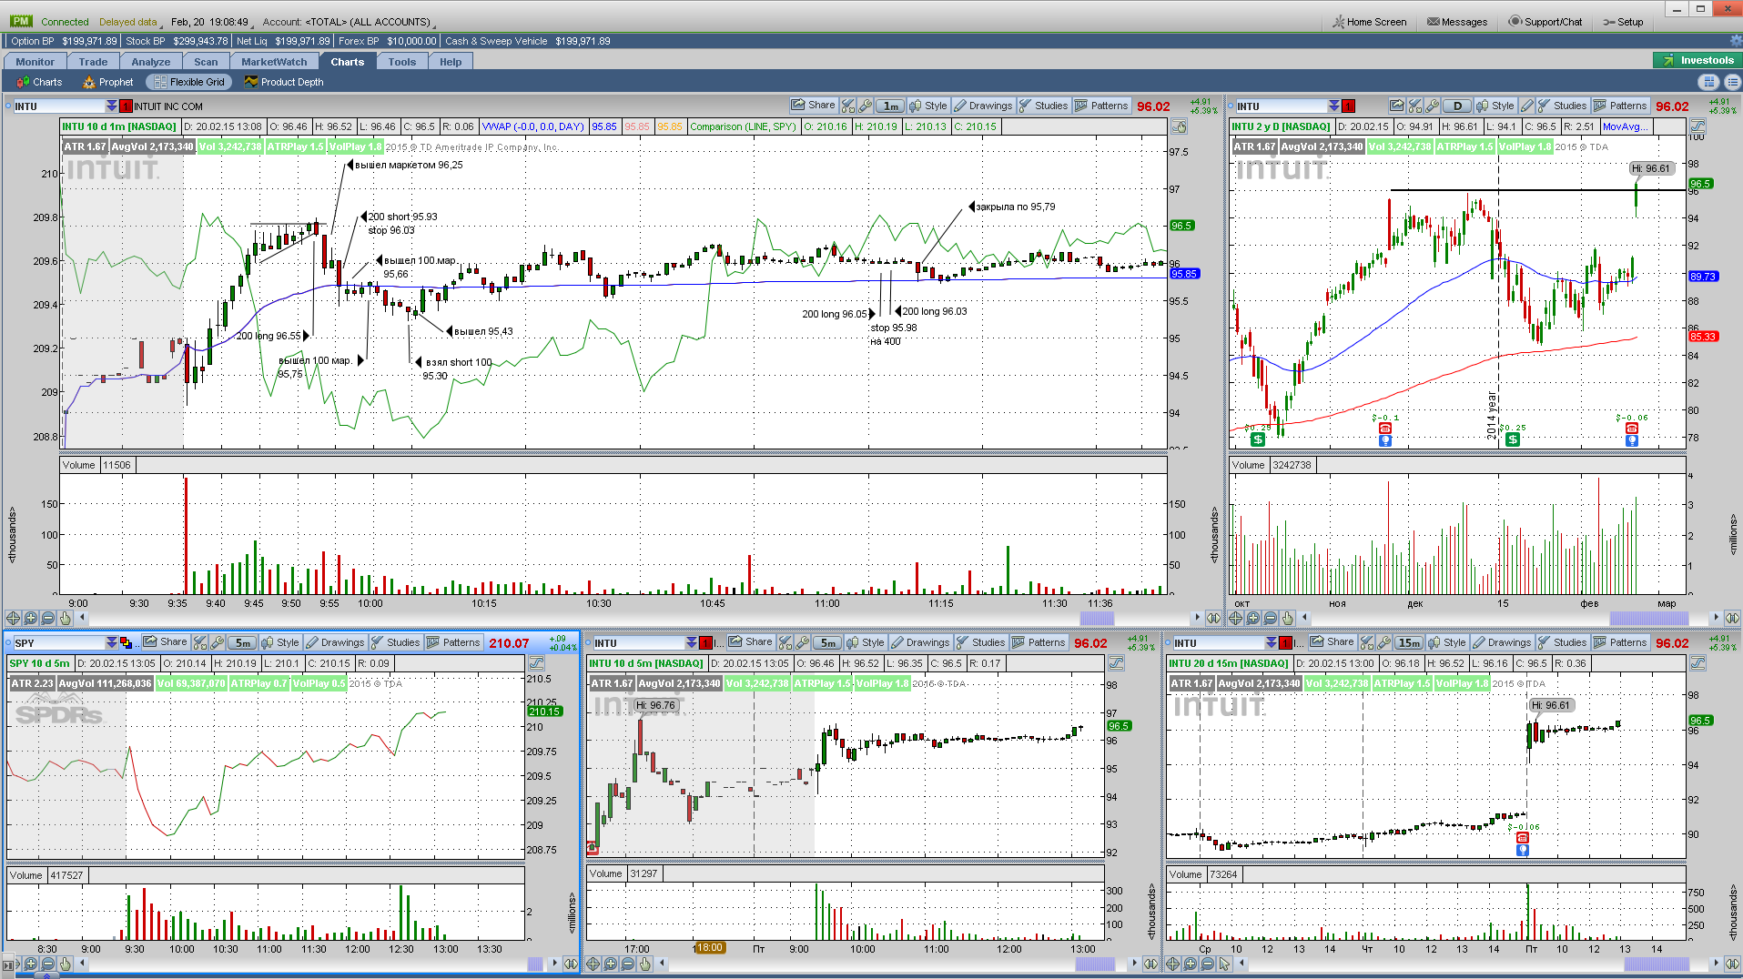Open the Monitor tab

pyautogui.click(x=35, y=62)
